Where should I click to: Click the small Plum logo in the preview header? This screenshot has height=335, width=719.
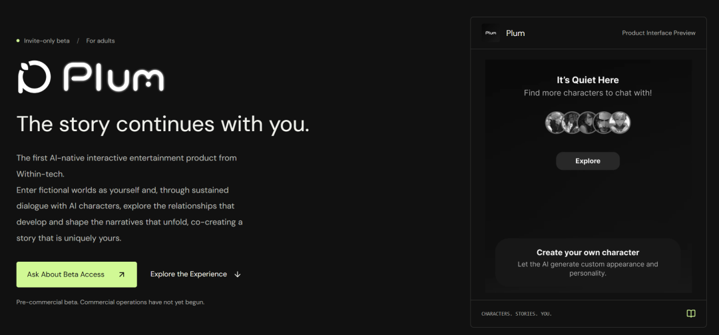coord(491,33)
